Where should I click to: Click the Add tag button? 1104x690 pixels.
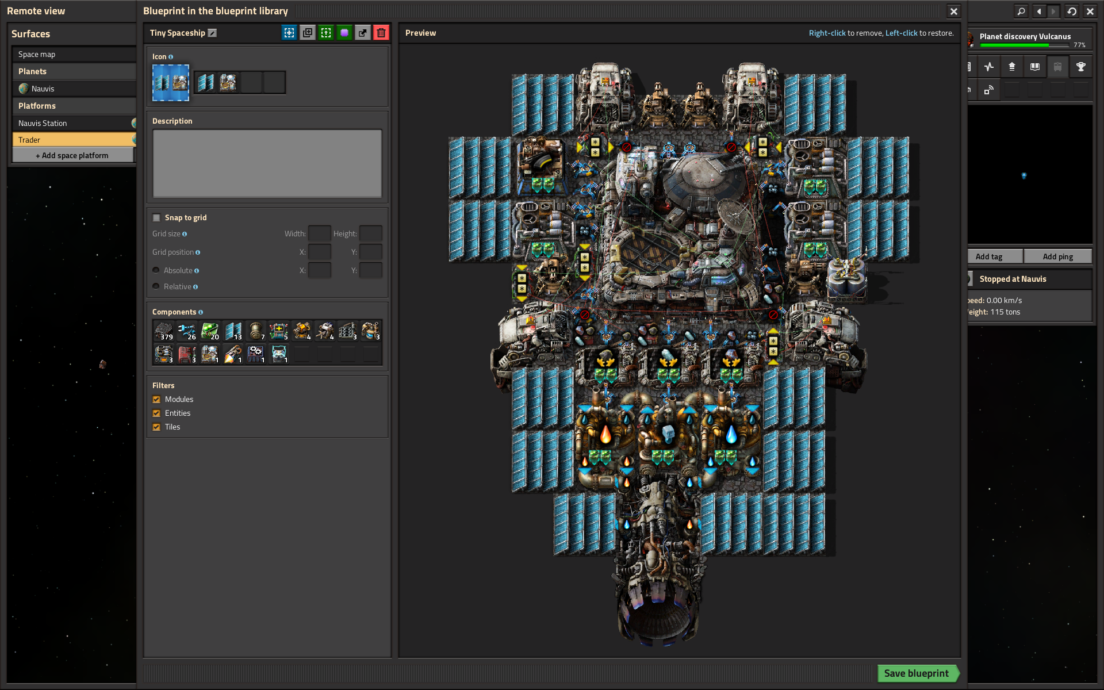click(995, 256)
